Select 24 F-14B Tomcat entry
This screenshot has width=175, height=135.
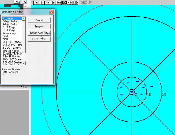pyautogui.click(x=12, y=42)
